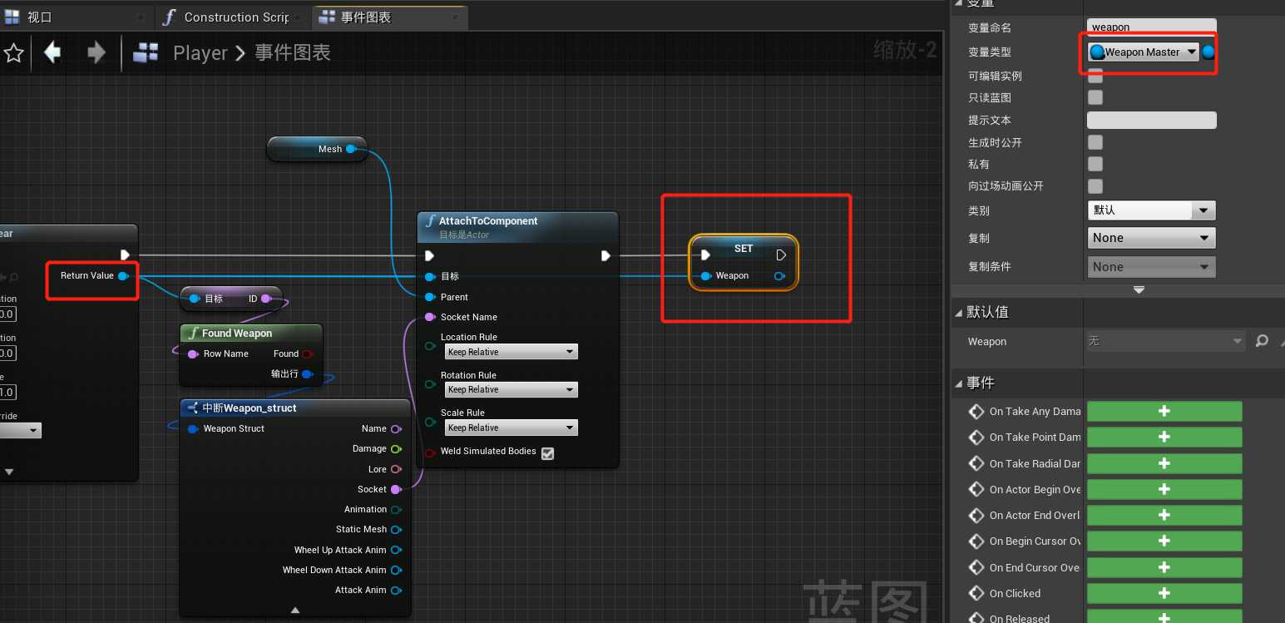Click the Return Value output pin
Image resolution: width=1285 pixels, height=623 pixels.
123,275
